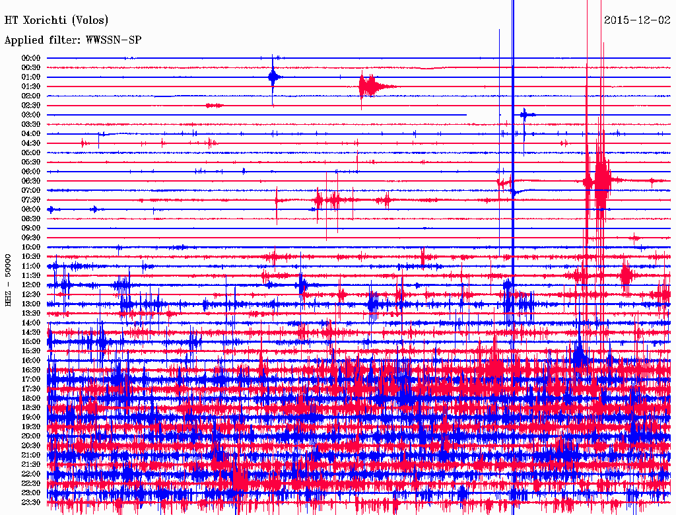
Task: Click the '17:30' time label
Action: coord(31,389)
